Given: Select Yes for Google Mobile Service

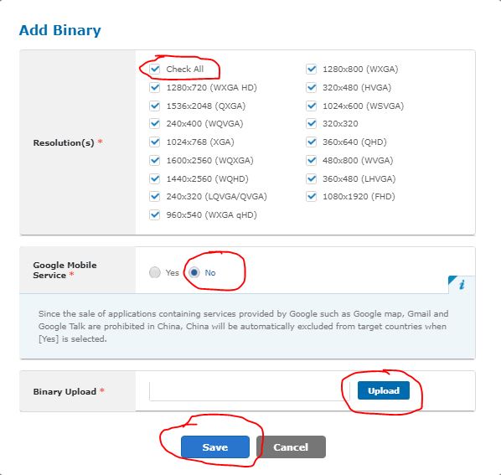Looking at the screenshot, I should pyautogui.click(x=155, y=272).
